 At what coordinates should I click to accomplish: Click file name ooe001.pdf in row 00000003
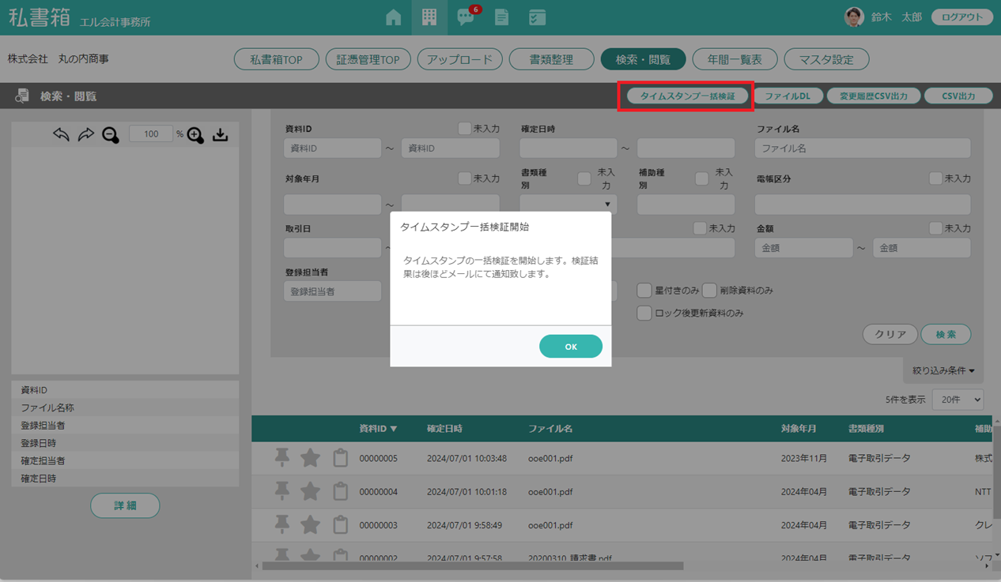[550, 525]
